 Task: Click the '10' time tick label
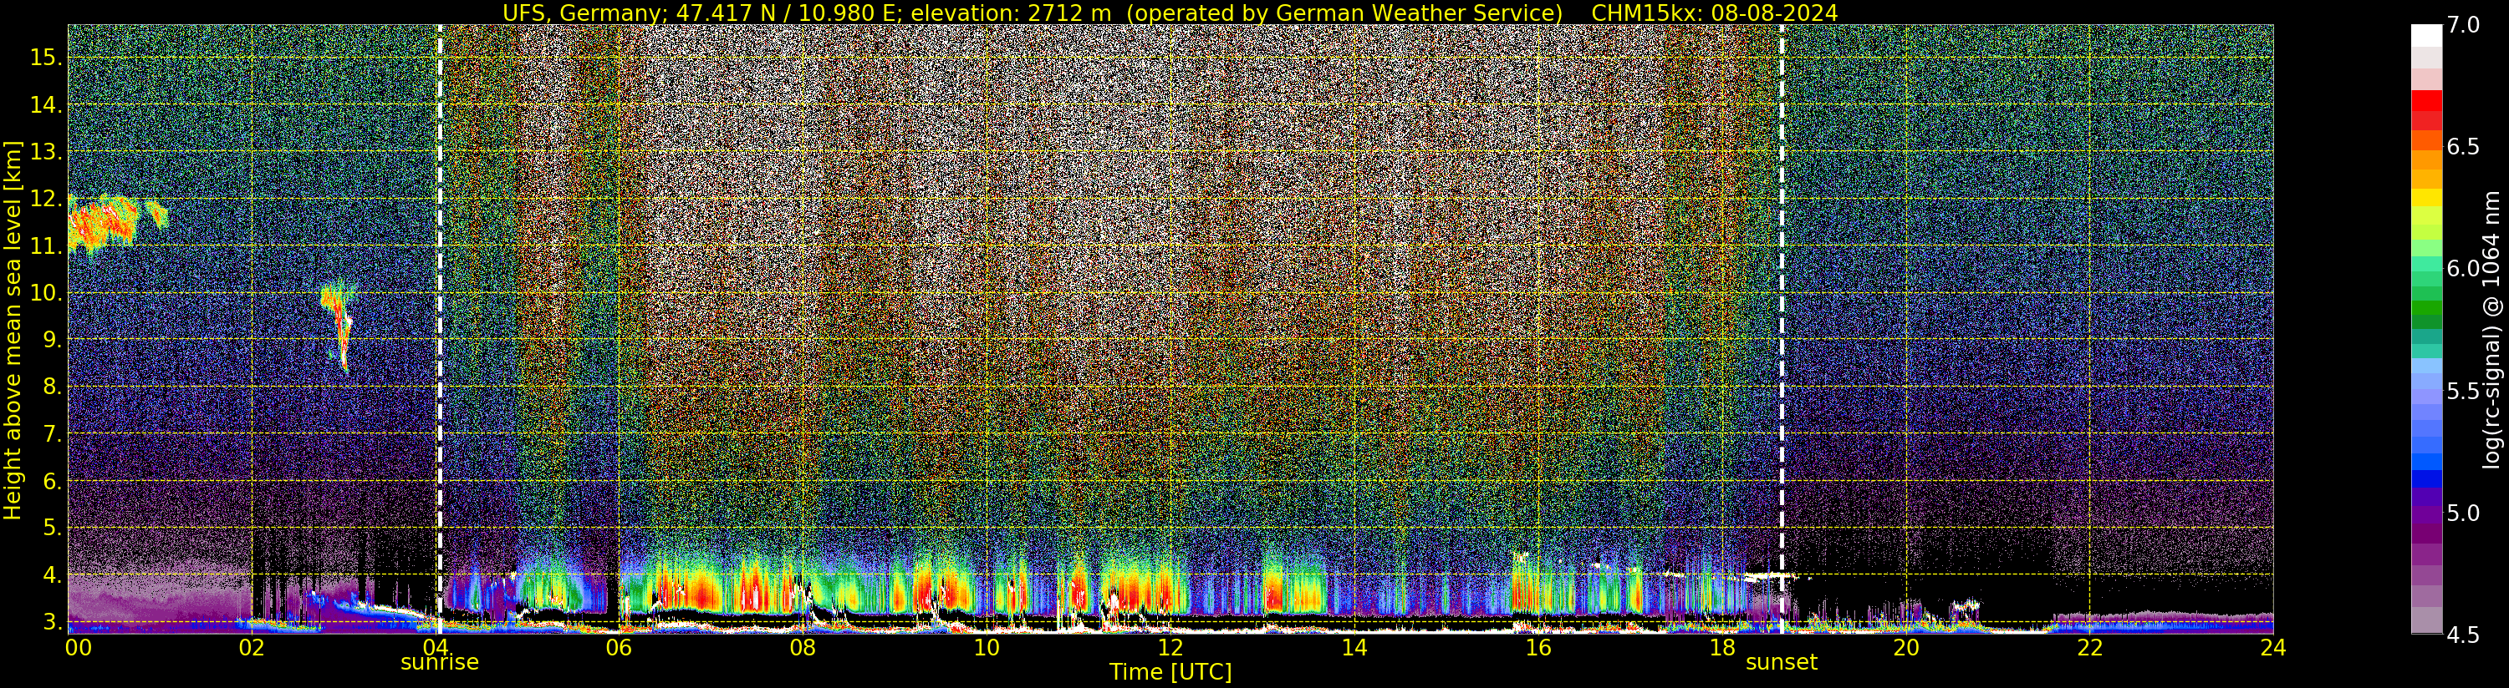987,648
